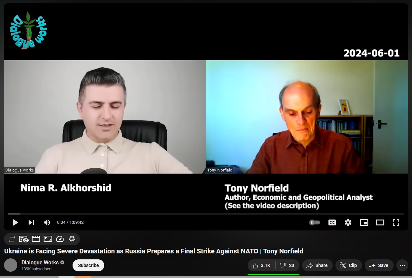
Task: Expand the Save to playlist menu
Action: pyautogui.click(x=379, y=265)
